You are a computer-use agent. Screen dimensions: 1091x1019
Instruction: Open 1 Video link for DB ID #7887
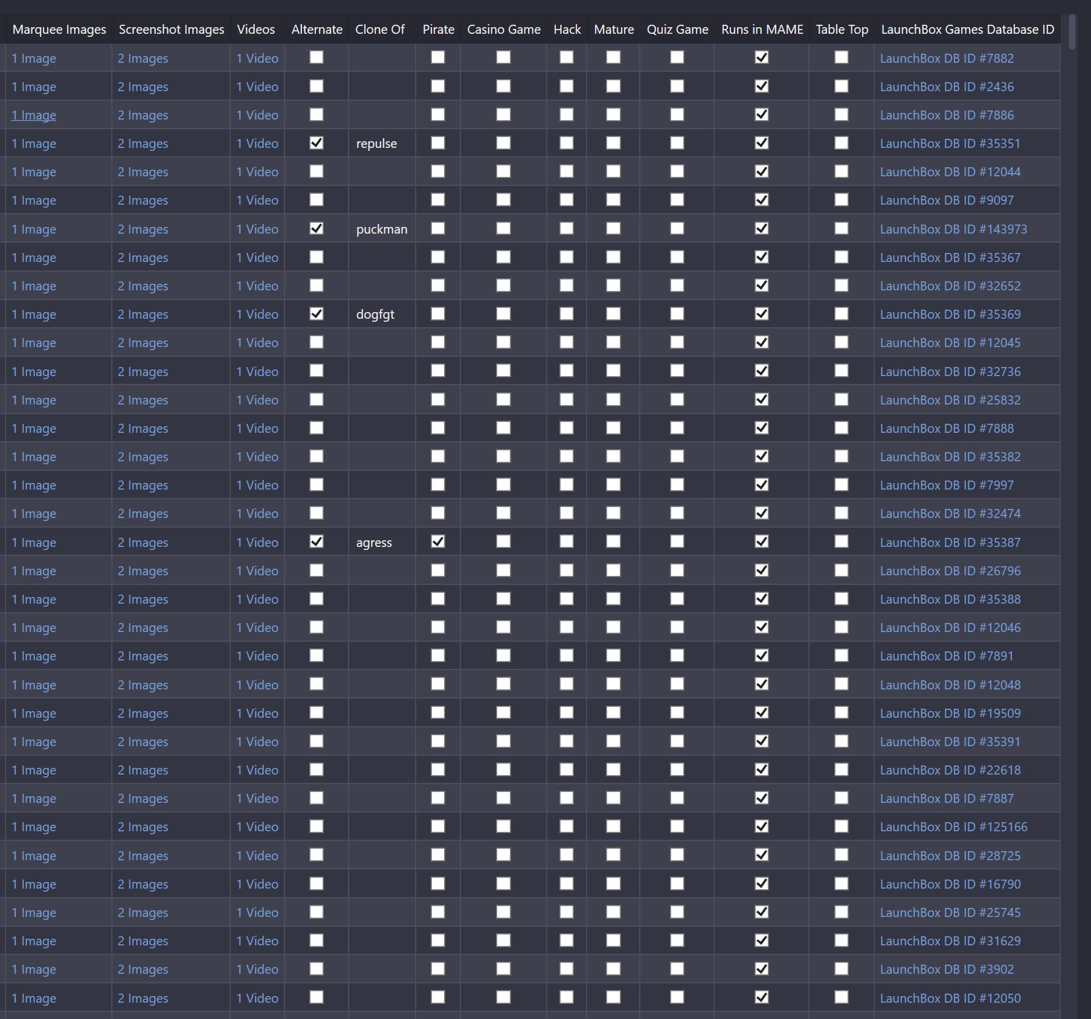pyautogui.click(x=257, y=799)
